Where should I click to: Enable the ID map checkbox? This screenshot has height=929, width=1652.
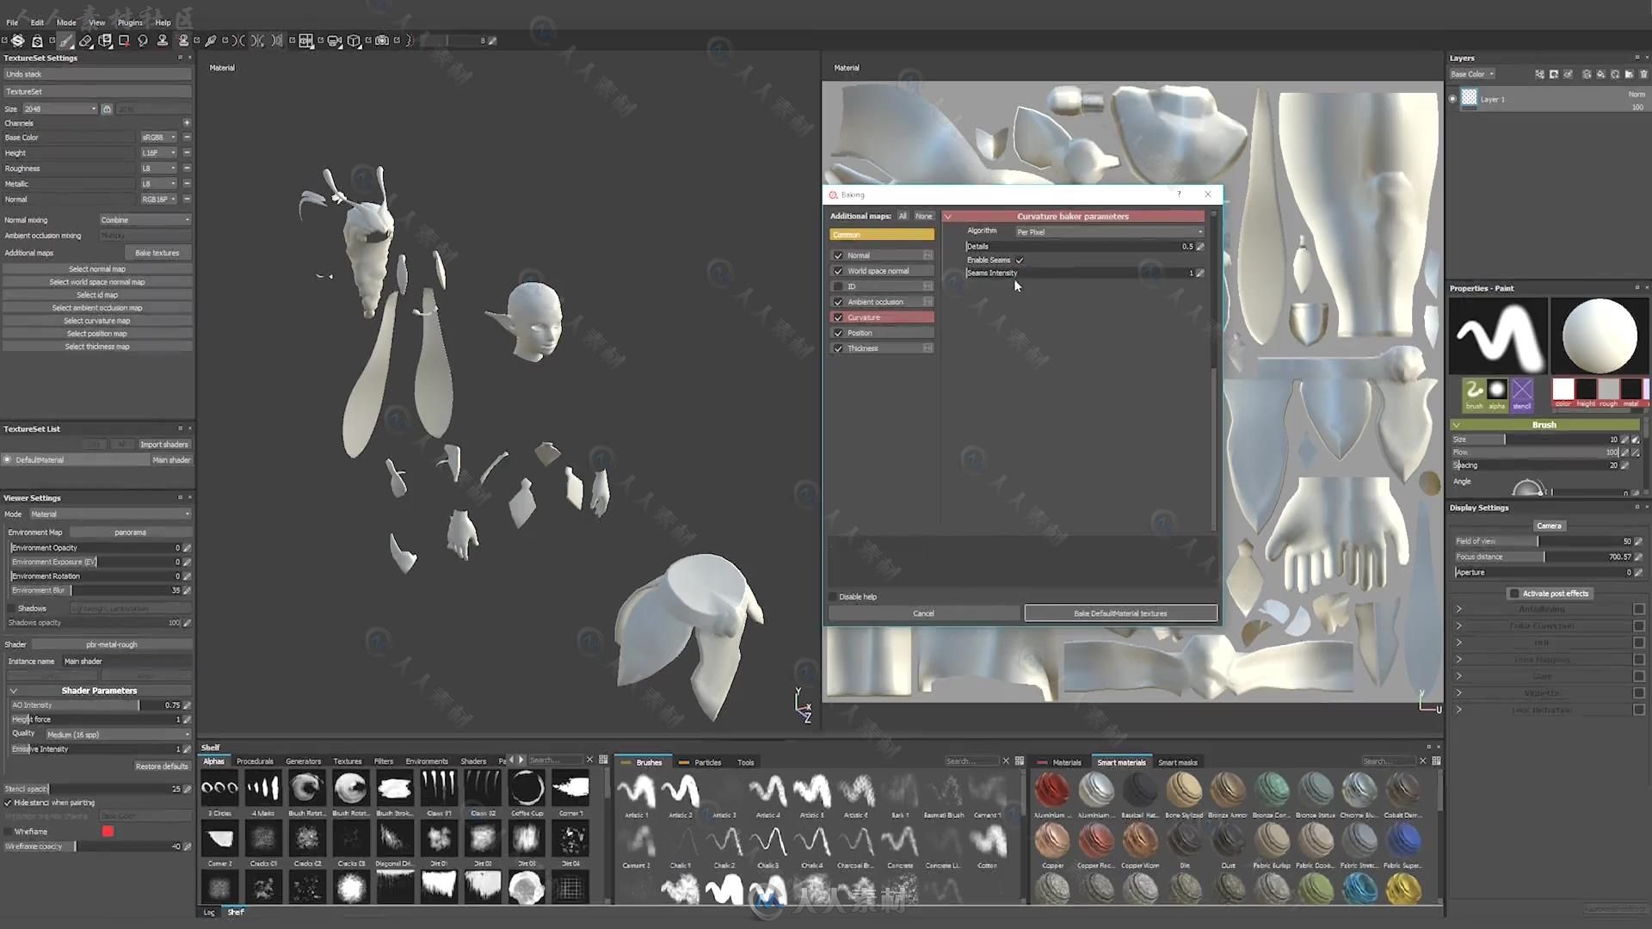pos(838,286)
